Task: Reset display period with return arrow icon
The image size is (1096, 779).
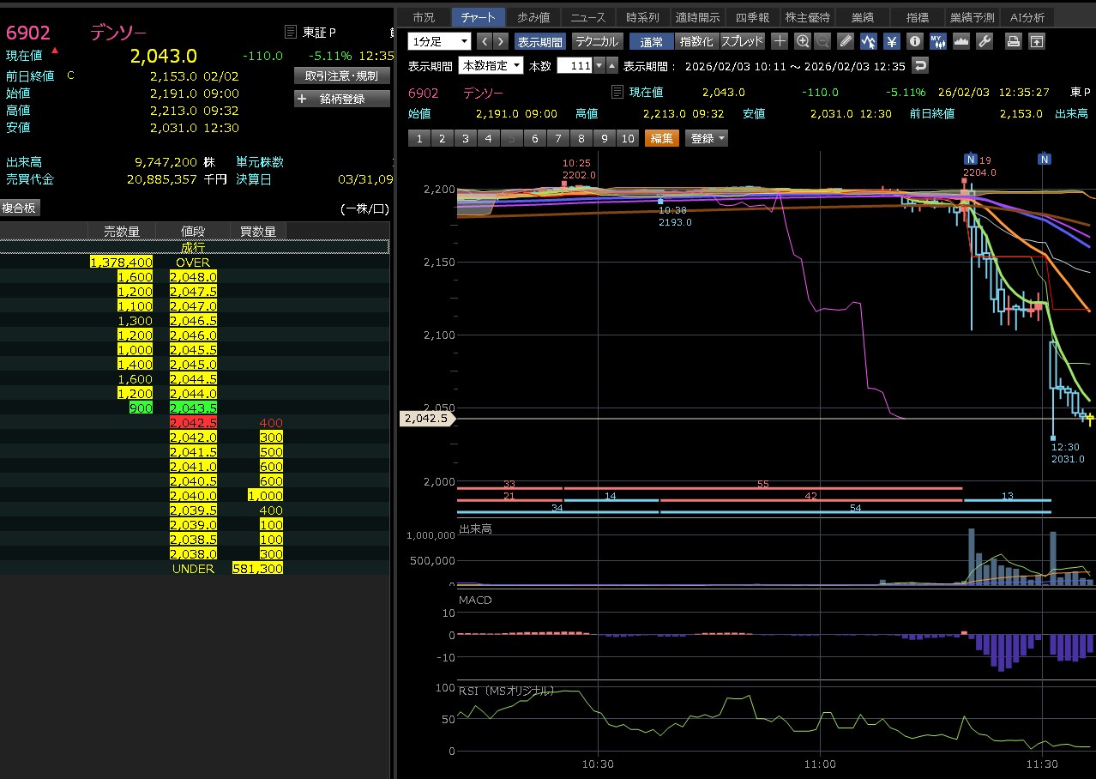Action: 920,66
